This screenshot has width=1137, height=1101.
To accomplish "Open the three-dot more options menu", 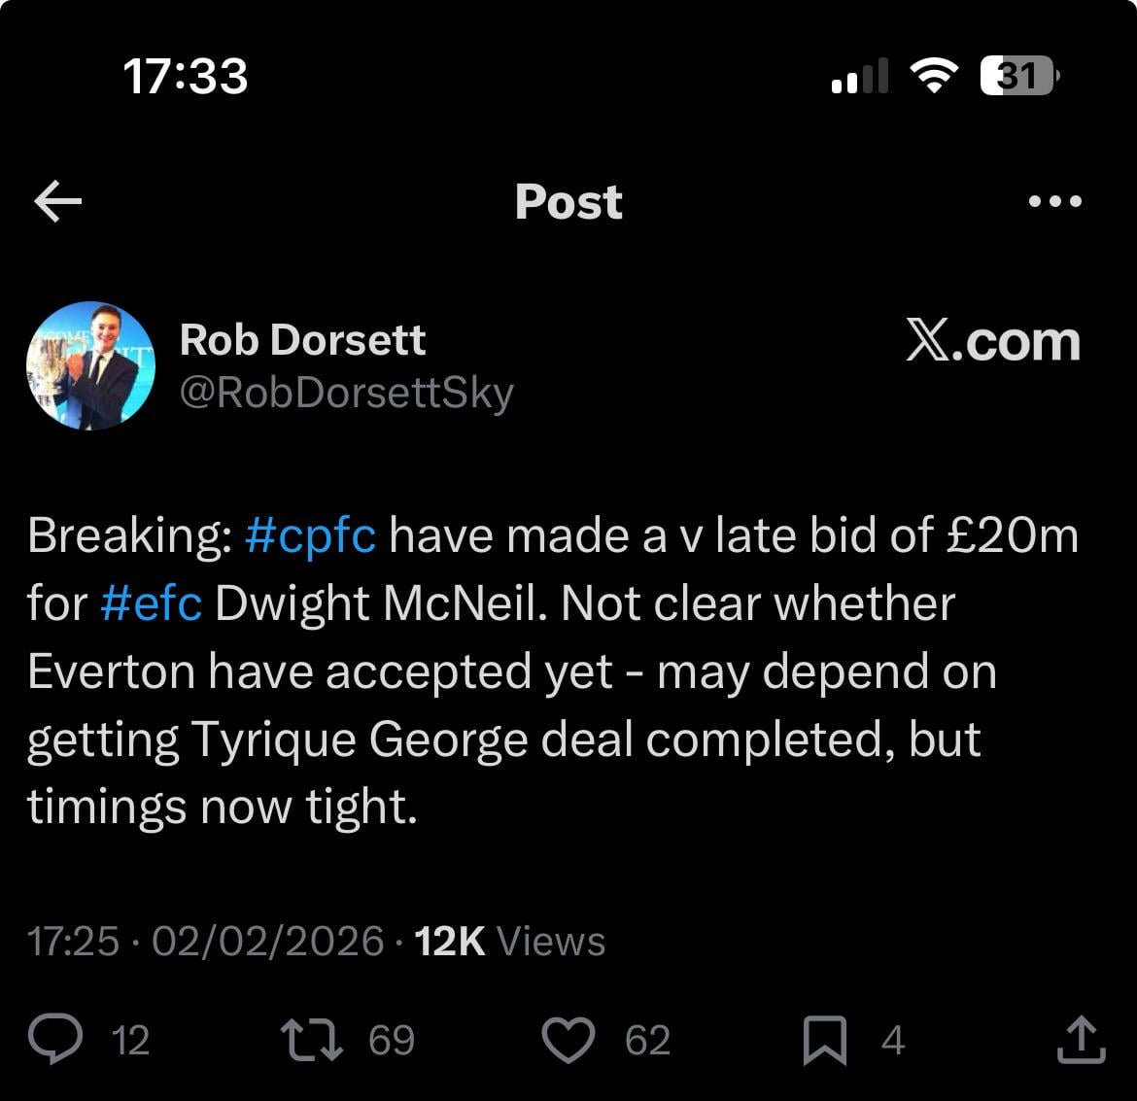I will (x=1054, y=202).
